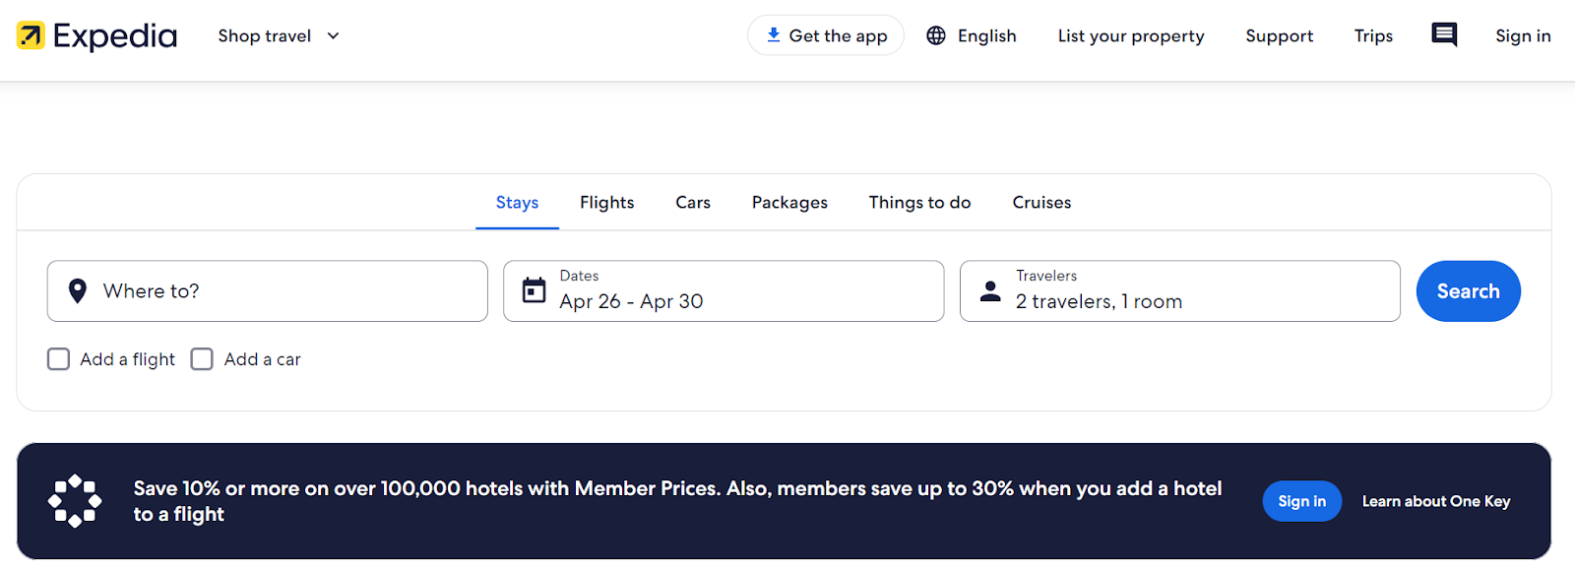Click Learn about One Key
1575x572 pixels.
click(x=1434, y=500)
